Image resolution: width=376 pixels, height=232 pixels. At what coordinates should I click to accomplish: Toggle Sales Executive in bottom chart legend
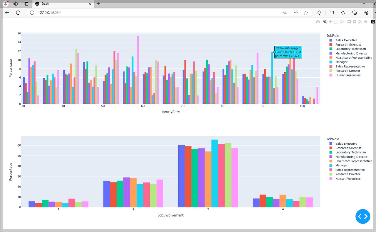[x=343, y=144]
